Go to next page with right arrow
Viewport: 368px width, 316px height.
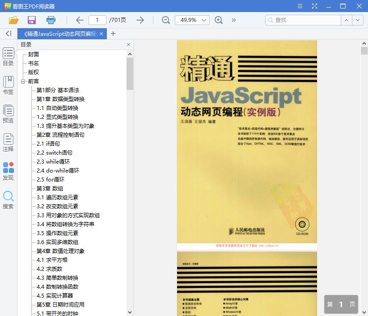(x=140, y=20)
